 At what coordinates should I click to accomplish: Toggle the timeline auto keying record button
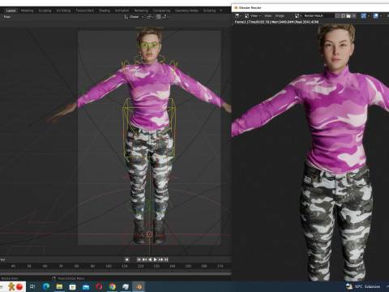(126, 260)
